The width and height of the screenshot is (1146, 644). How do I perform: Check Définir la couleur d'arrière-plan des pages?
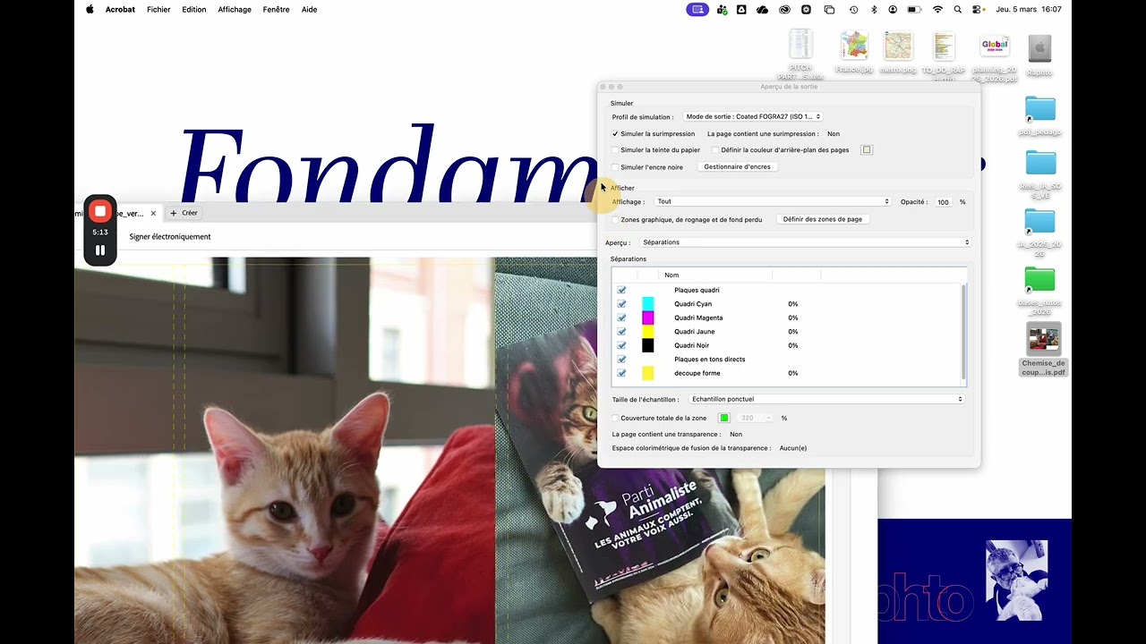tap(715, 150)
